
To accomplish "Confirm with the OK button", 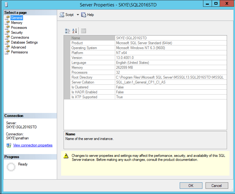I will (191, 186).
